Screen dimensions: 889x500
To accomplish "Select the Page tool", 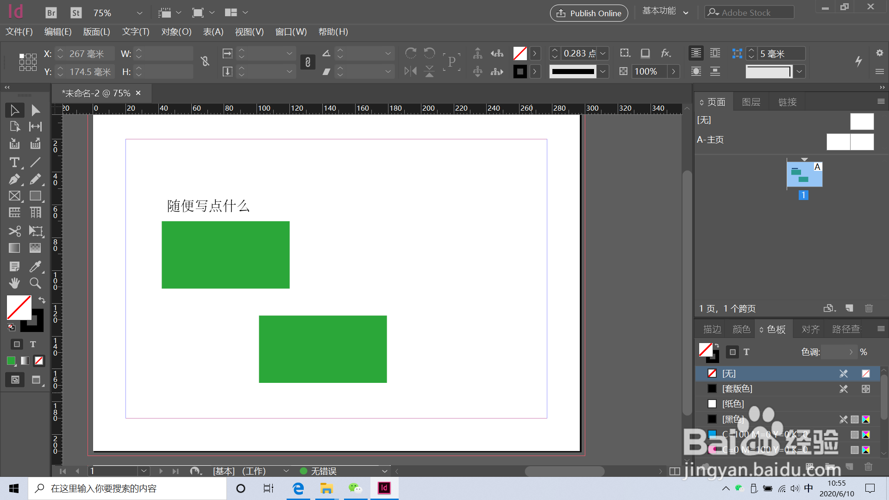I will coord(14,126).
